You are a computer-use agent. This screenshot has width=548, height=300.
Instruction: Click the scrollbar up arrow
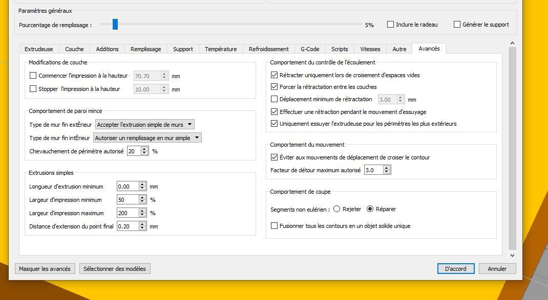coord(512,43)
